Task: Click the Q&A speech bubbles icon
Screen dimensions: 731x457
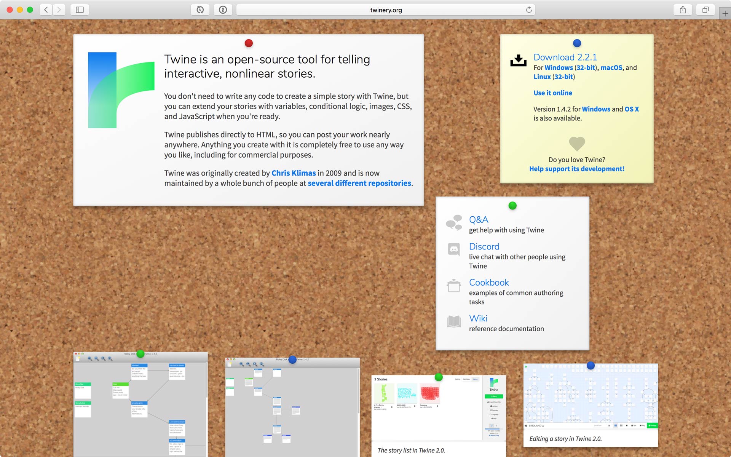Action: (454, 223)
